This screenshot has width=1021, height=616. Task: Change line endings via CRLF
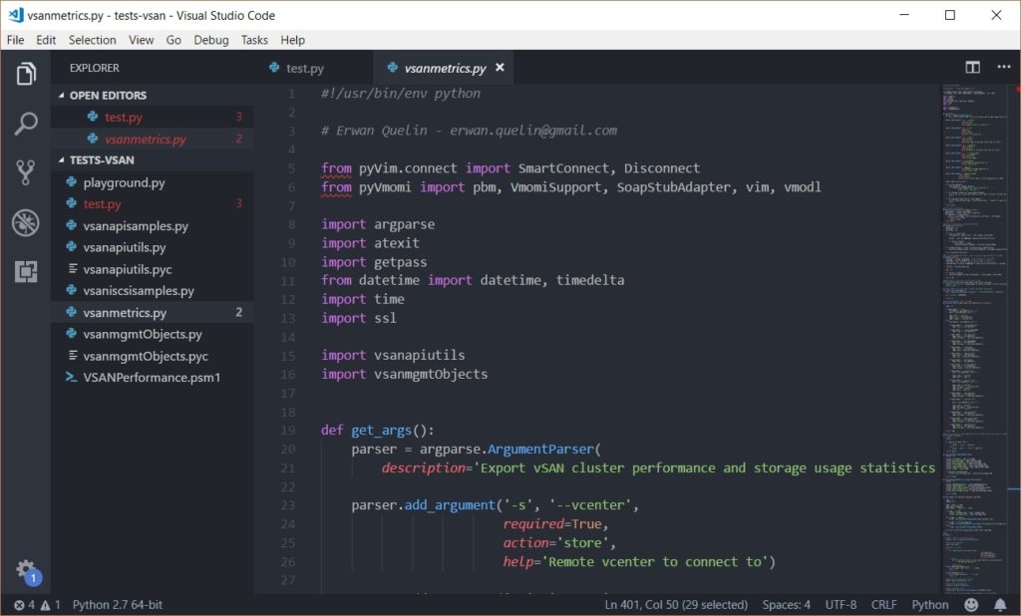click(x=883, y=605)
